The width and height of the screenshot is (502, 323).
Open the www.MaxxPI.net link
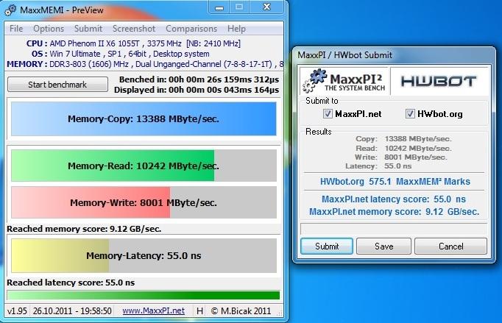153,310
